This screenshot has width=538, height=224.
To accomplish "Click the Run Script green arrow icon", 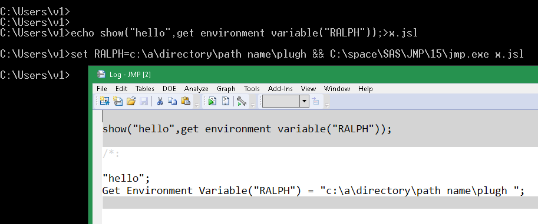I will tap(212, 101).
